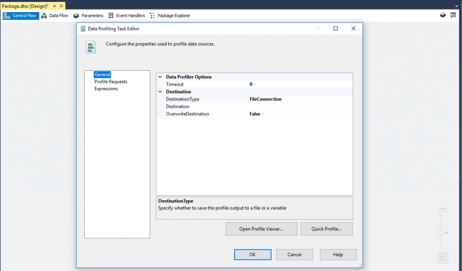Open the Package Explorer tab
The width and height of the screenshot is (462, 271).
pos(170,15)
